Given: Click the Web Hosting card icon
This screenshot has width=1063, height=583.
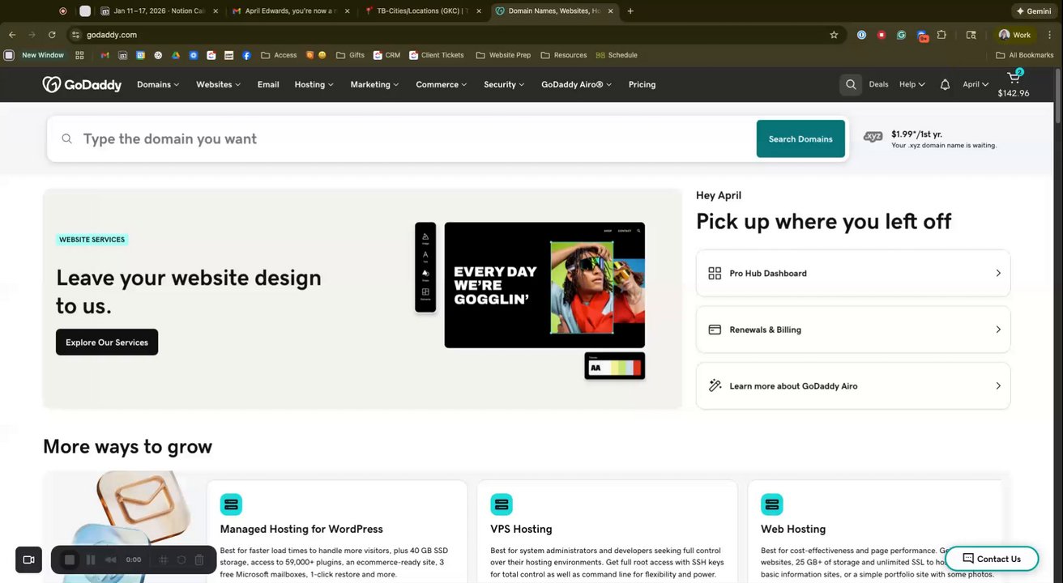Looking at the screenshot, I should pos(772,504).
